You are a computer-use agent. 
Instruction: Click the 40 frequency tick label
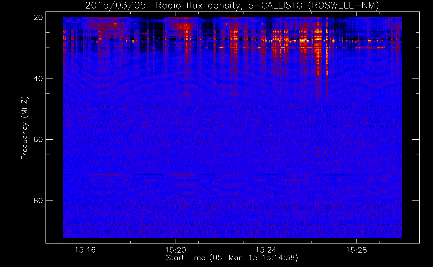(39, 78)
